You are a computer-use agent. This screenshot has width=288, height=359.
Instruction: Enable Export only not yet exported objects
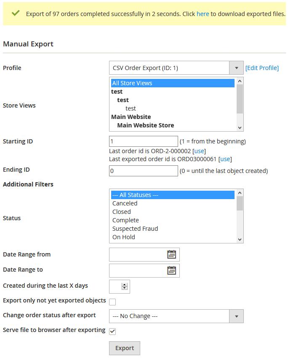(112, 302)
